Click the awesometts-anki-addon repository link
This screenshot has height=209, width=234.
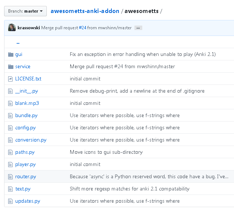pos(85,11)
